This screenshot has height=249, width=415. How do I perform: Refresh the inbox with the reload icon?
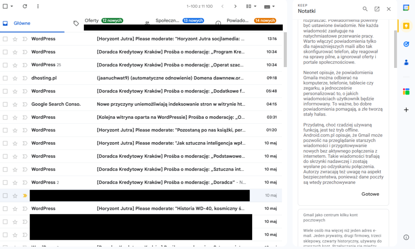coord(25,6)
